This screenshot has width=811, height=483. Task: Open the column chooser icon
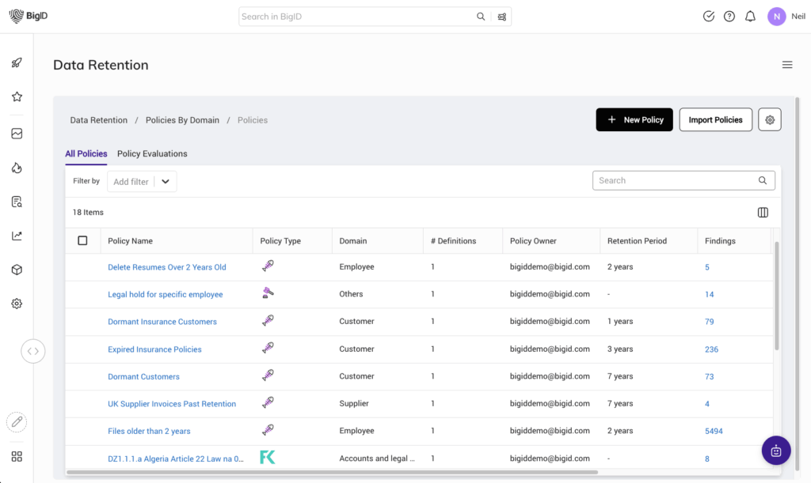point(763,213)
